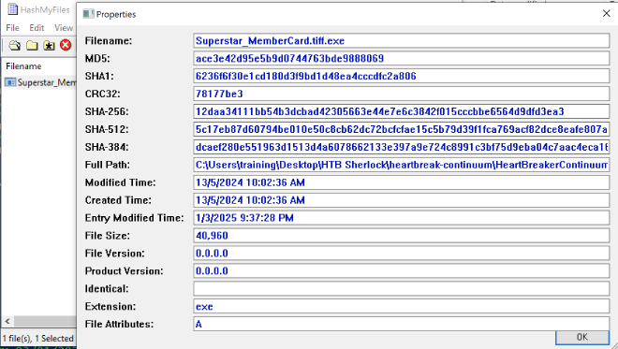Close the Properties dialog
Viewport: 618px width, 349px height.
606,13
